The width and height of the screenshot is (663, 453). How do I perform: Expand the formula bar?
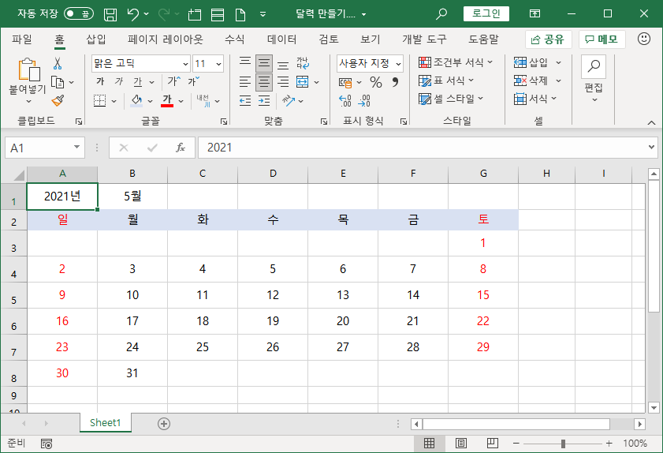(651, 148)
